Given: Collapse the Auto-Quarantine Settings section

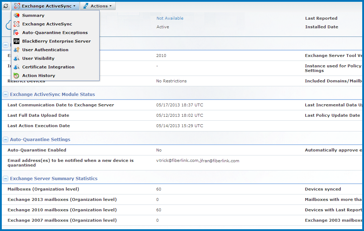Looking at the screenshot, I should pos(6,140).
